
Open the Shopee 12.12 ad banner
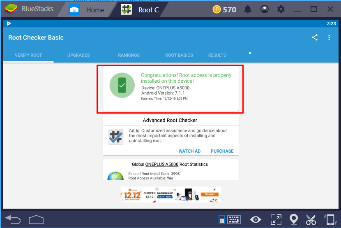coord(171,195)
